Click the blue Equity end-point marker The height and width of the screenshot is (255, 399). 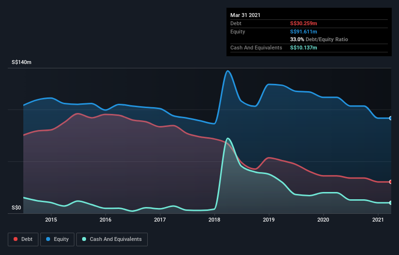(391, 118)
